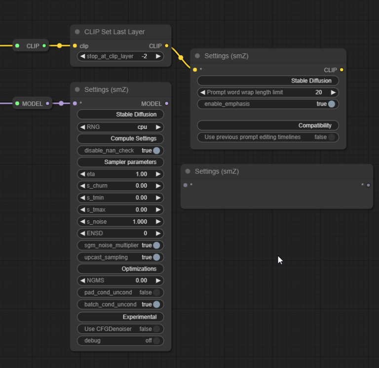Enable the pad_cond_uncond option
The height and width of the screenshot is (368, 379).
coord(156,292)
